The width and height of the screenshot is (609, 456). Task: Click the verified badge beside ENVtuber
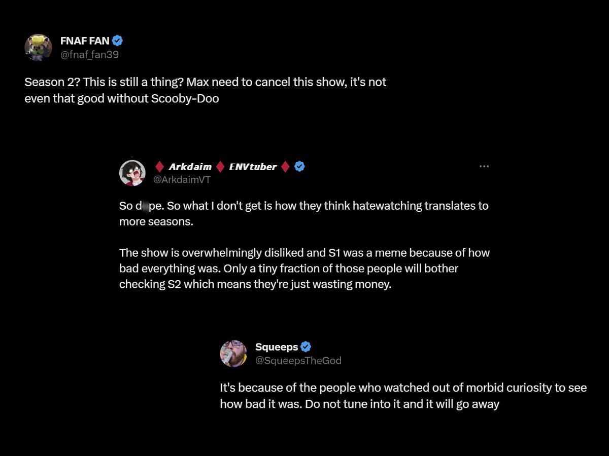[x=299, y=166]
